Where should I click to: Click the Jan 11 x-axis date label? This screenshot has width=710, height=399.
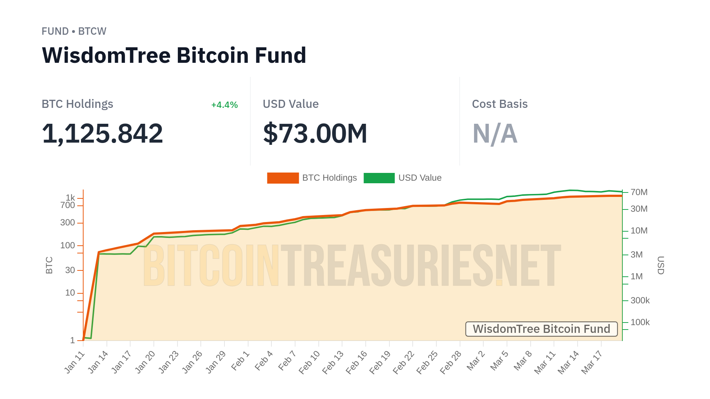[x=75, y=362]
